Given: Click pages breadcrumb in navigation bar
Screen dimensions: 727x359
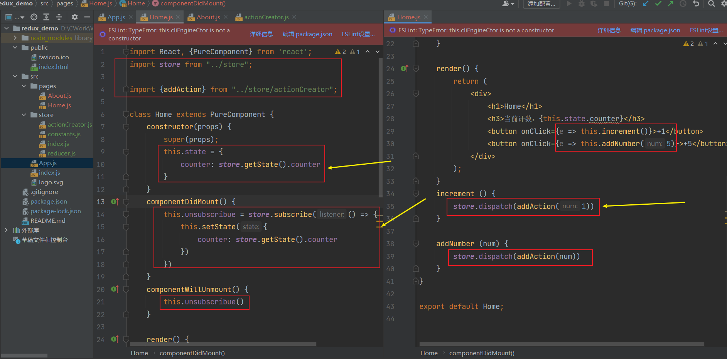Looking at the screenshot, I should [64, 3].
